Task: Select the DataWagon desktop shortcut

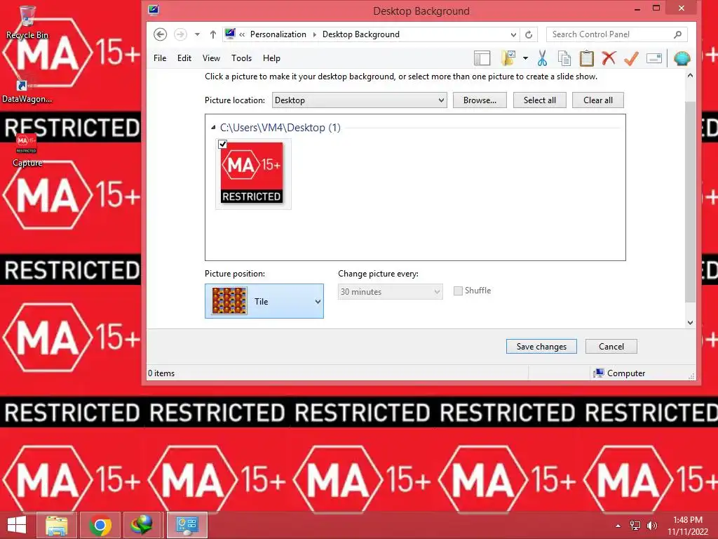Action: pyautogui.click(x=27, y=91)
